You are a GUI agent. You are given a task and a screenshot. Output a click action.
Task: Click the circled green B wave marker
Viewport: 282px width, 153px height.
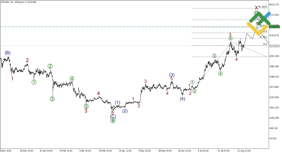pyautogui.click(x=113, y=121)
